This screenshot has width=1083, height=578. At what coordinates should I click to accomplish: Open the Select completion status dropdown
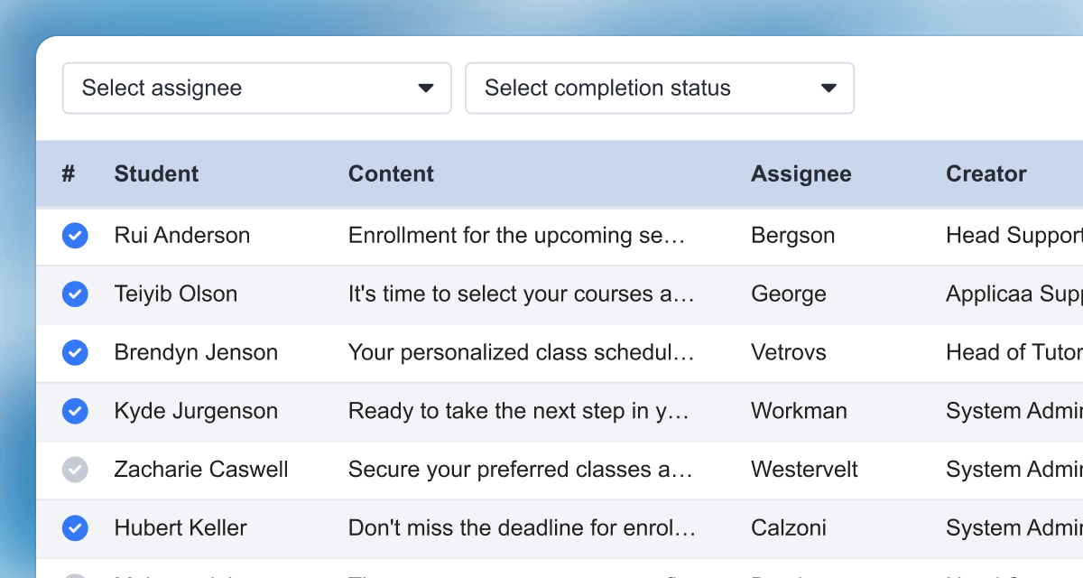click(x=659, y=89)
